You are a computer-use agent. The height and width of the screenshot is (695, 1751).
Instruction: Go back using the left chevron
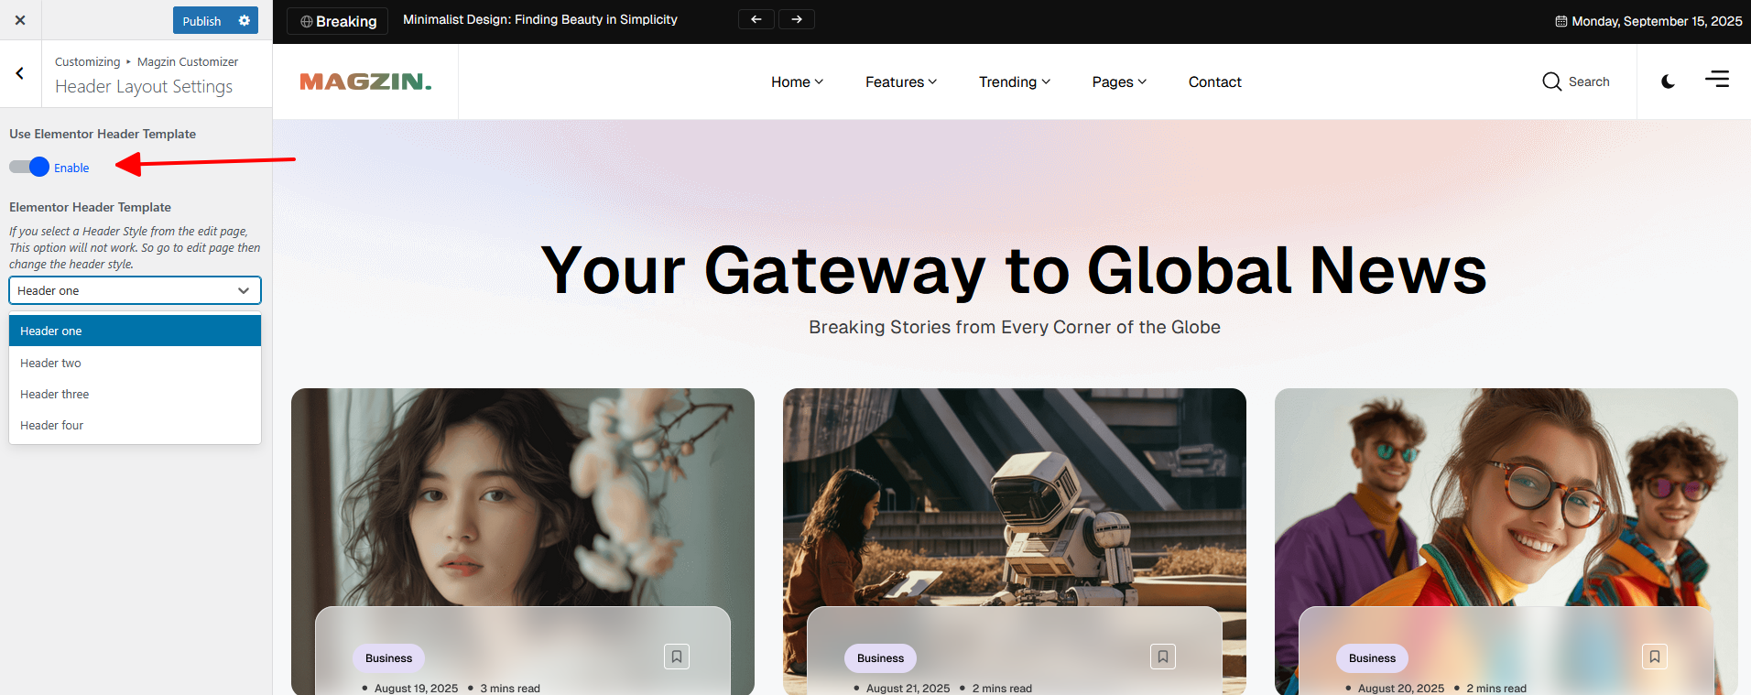[20, 73]
